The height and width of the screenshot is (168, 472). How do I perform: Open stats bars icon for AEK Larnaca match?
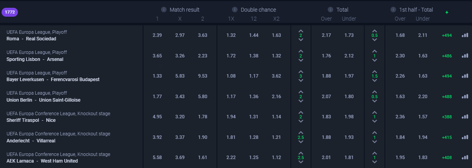tap(465, 157)
